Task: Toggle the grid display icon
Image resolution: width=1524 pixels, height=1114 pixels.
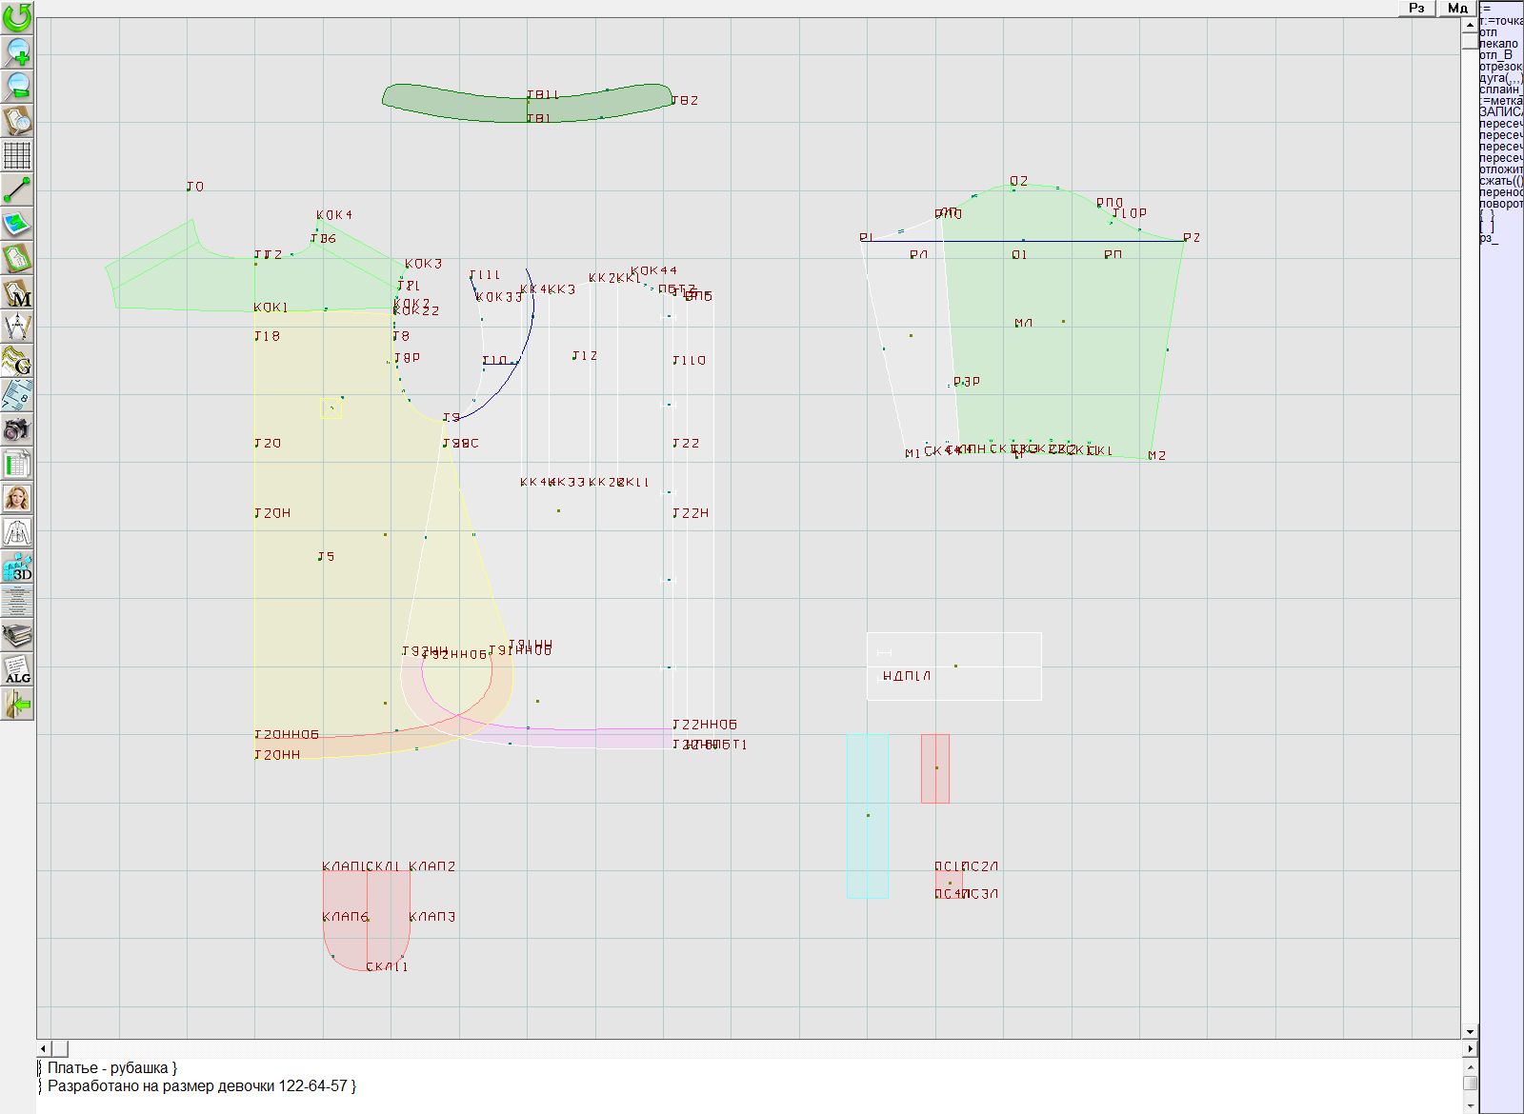Action: pos(17,154)
